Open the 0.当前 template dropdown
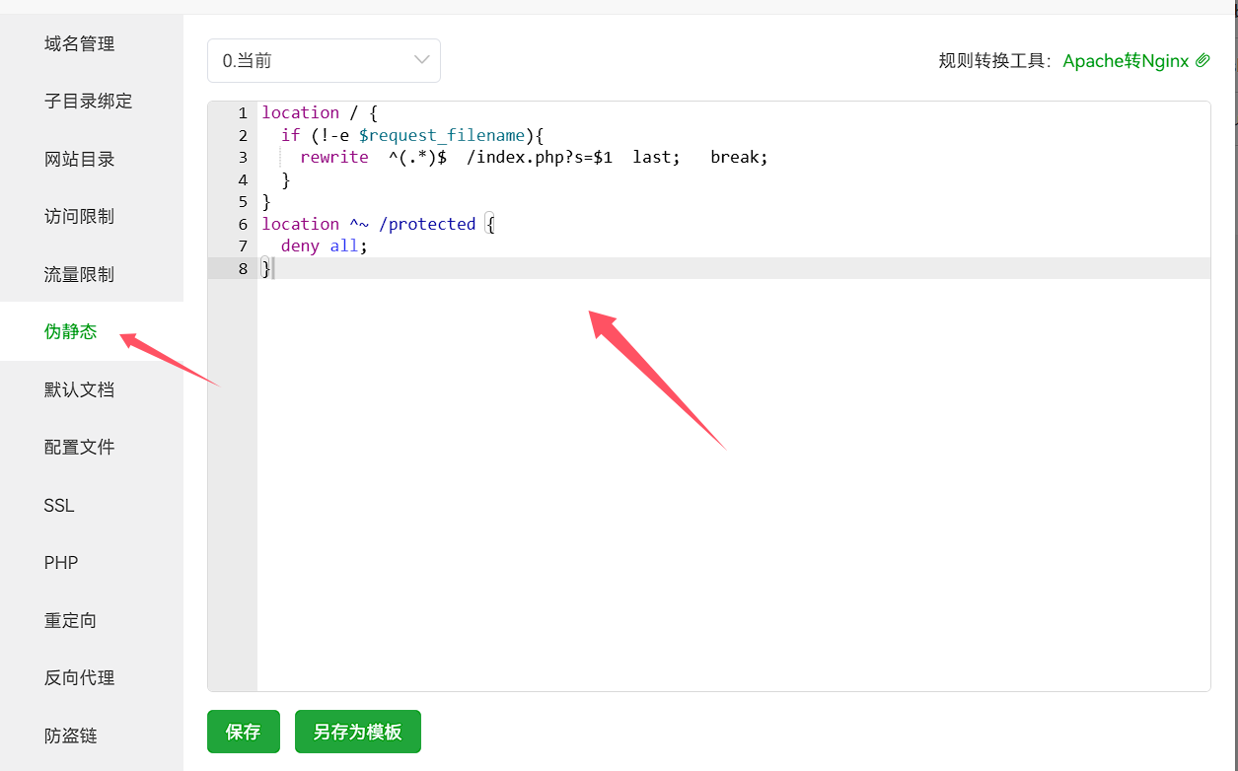 323,61
